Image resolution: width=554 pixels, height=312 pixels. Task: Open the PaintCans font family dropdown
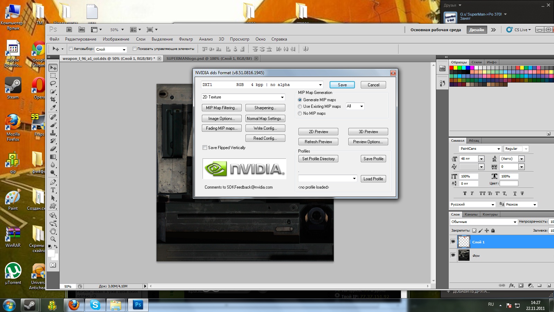point(499,149)
